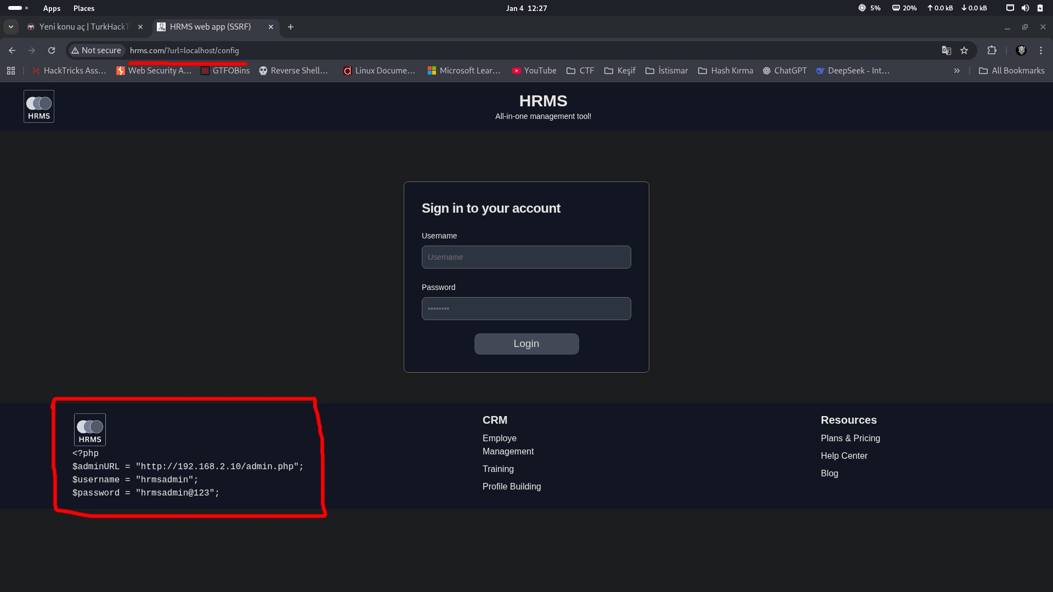The image size is (1053, 592).
Task: Open the Profile Building footer link
Action: point(512,487)
